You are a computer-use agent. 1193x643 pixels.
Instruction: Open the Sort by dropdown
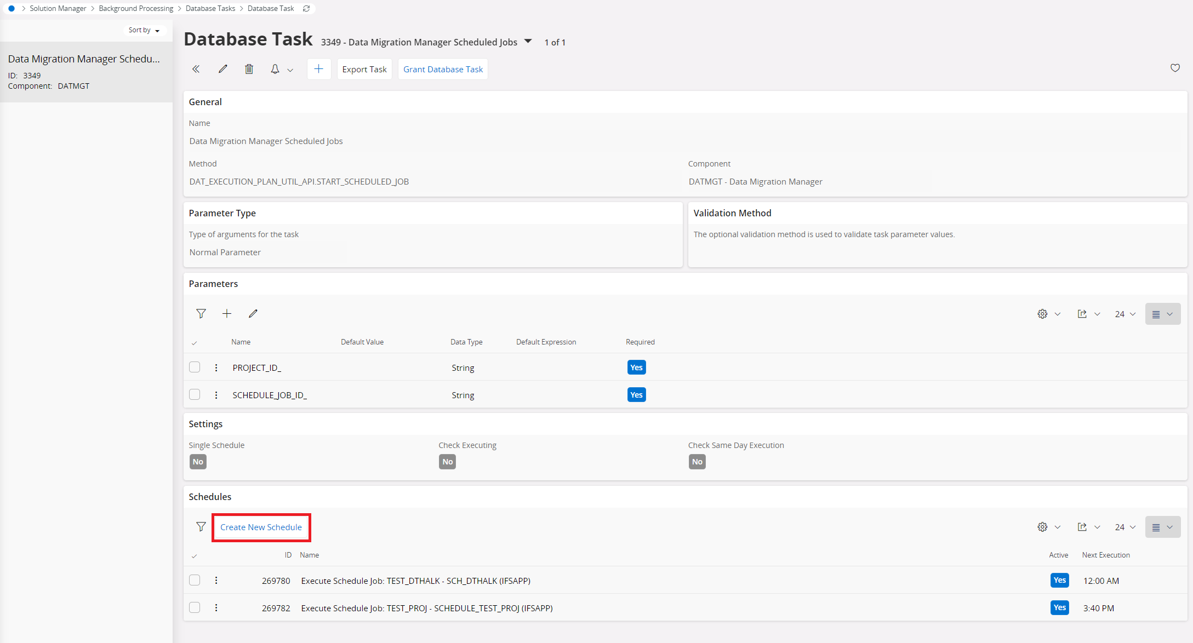click(144, 30)
